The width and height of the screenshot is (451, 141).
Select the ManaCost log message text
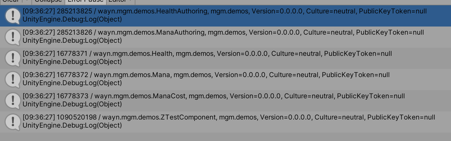click(213, 96)
